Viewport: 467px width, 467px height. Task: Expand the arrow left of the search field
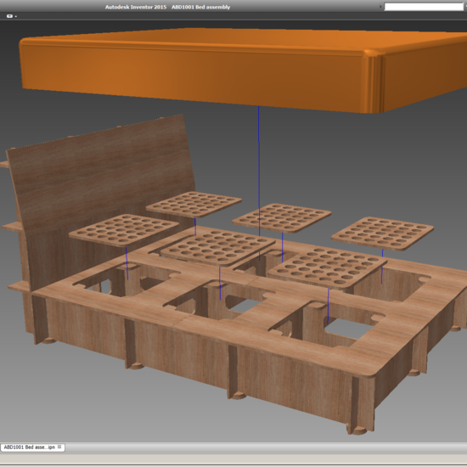coord(380,7)
